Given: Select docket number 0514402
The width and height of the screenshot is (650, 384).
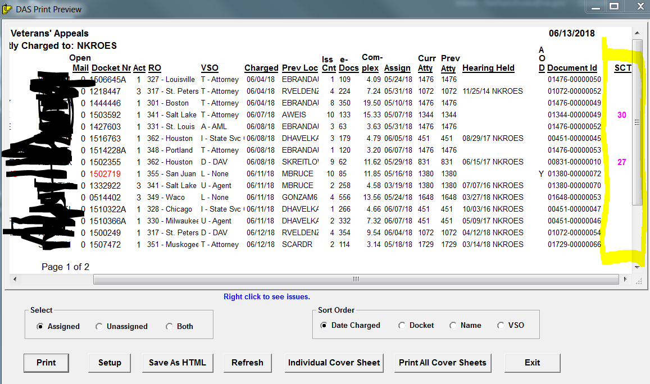Looking at the screenshot, I should tap(105, 198).
